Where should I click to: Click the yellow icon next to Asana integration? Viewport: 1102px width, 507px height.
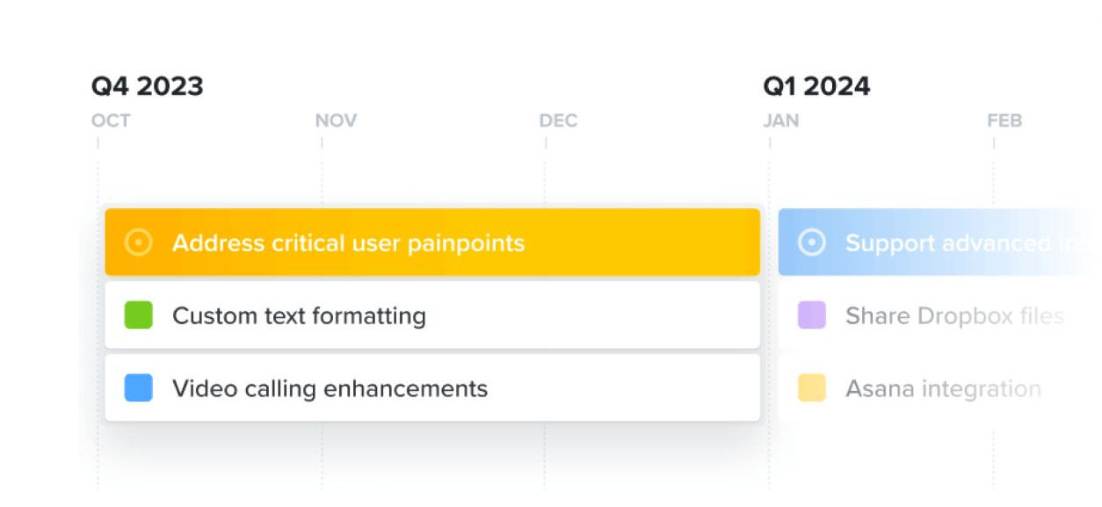812,388
